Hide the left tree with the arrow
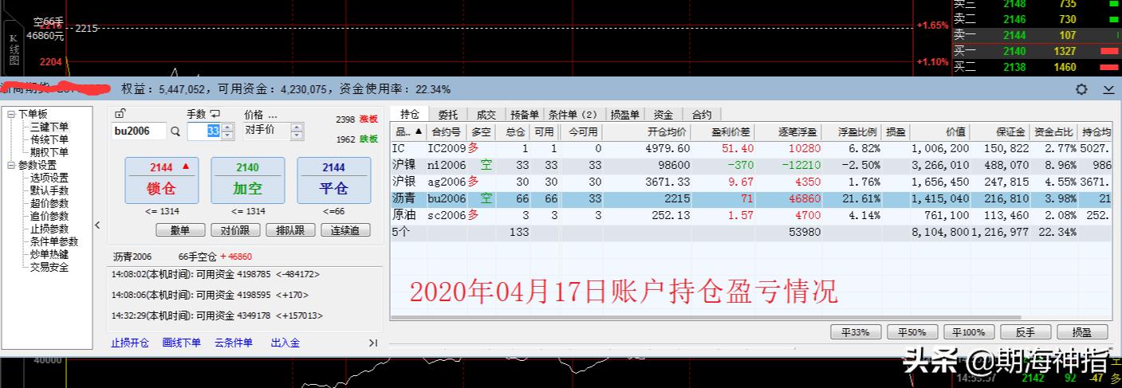The width and height of the screenshot is (1122, 388). [97, 225]
